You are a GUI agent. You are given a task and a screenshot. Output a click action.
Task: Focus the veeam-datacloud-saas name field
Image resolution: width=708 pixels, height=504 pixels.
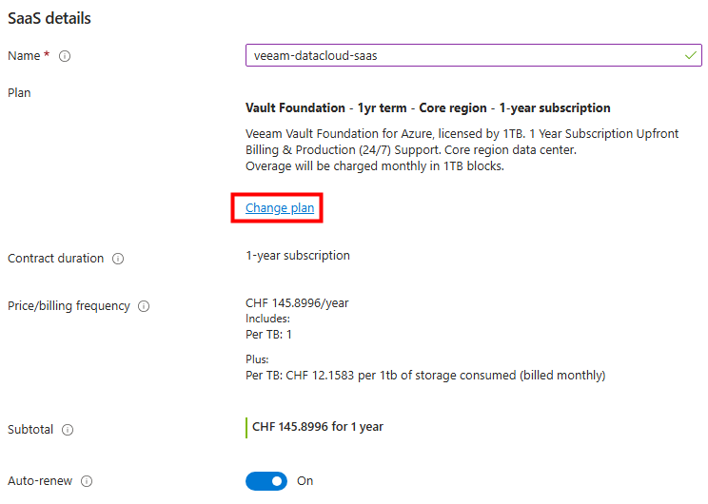tap(474, 55)
